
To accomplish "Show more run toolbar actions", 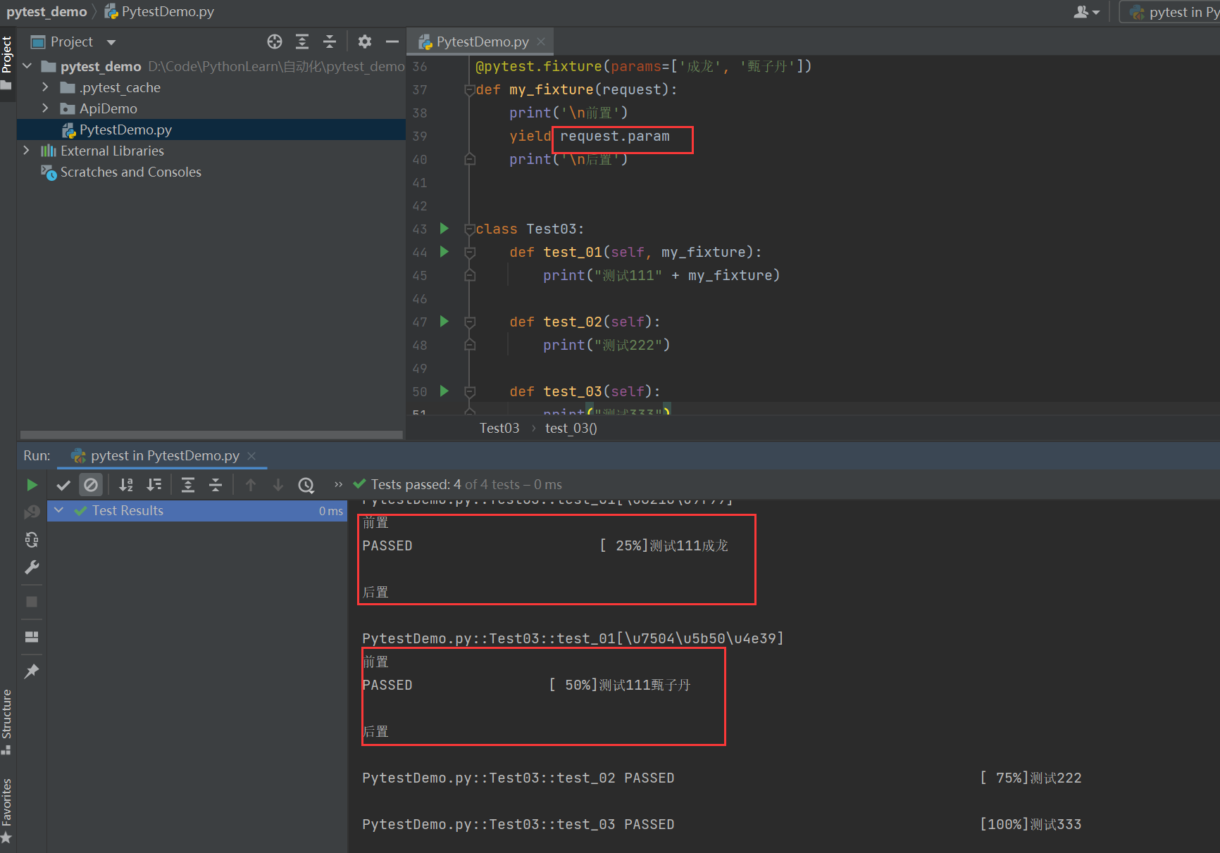I will pyautogui.click(x=338, y=484).
